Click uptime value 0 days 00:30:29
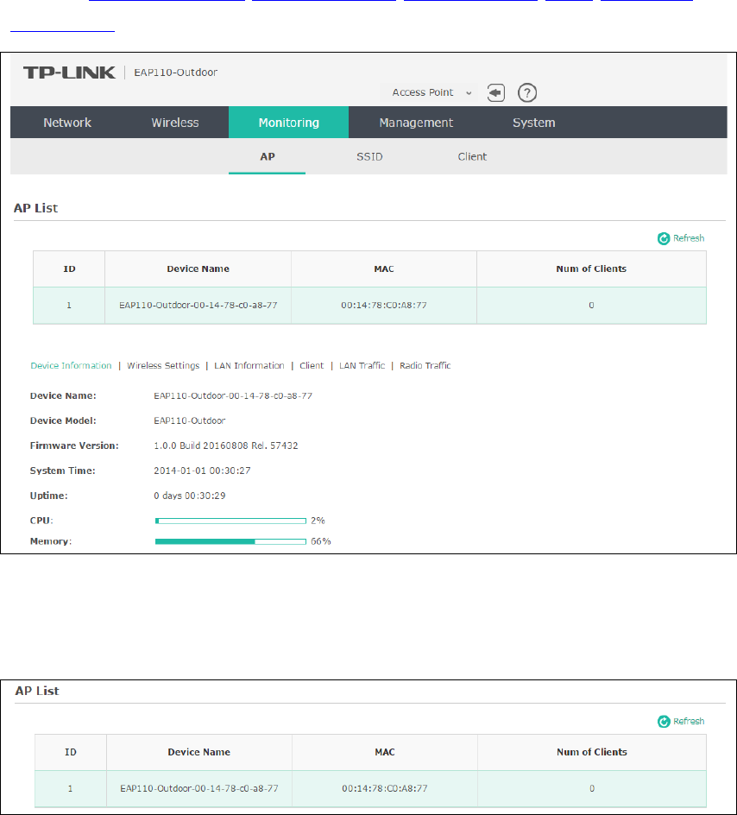The image size is (737, 815). point(190,496)
